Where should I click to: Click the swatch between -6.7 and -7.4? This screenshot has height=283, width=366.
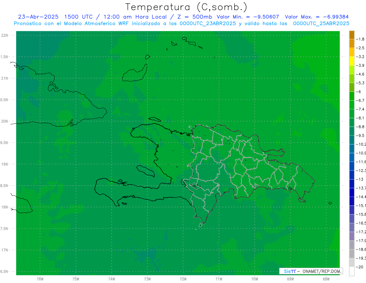[x=352, y=105]
